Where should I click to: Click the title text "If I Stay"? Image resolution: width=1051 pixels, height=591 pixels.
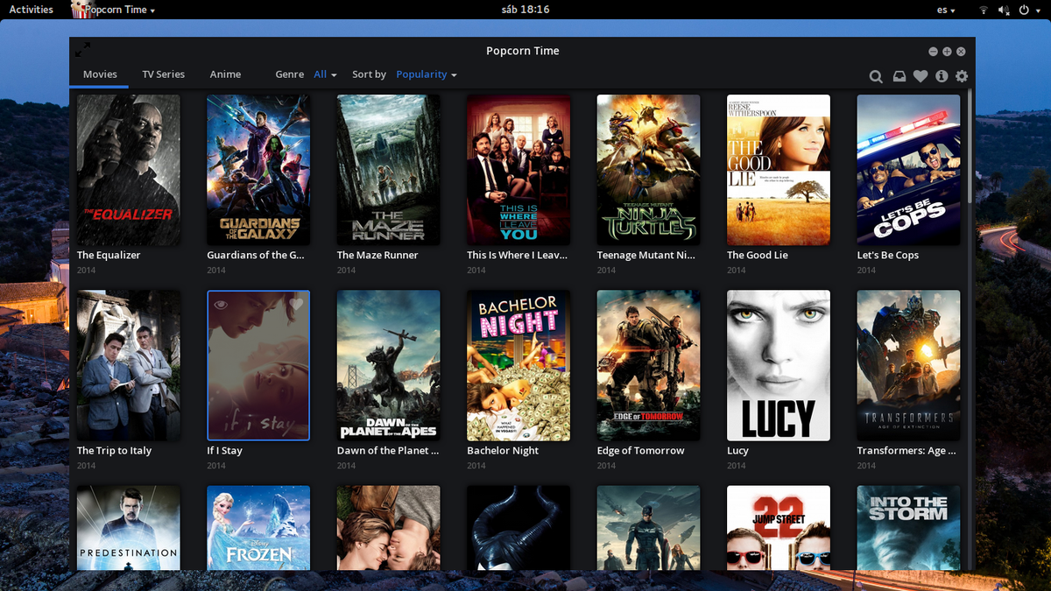point(224,450)
